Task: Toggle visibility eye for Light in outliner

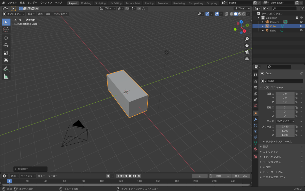Action: pyautogui.click(x=301, y=31)
